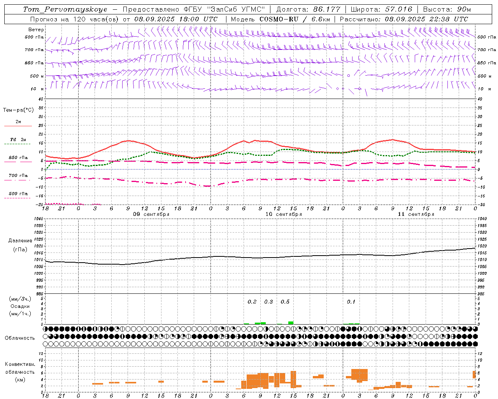Click the (мм/3ч.) precipitation unit label
This screenshot has height=399, width=498.
pos(20,299)
